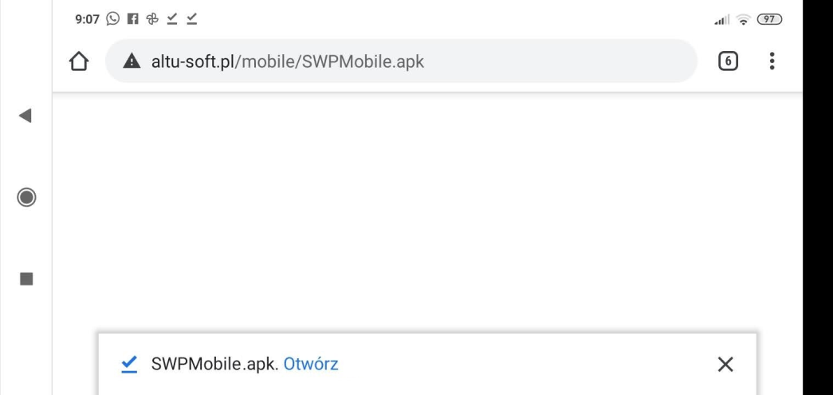Image resolution: width=833 pixels, height=395 pixels.
Task: Click the battery indicator showing 97
Action: pos(769,18)
